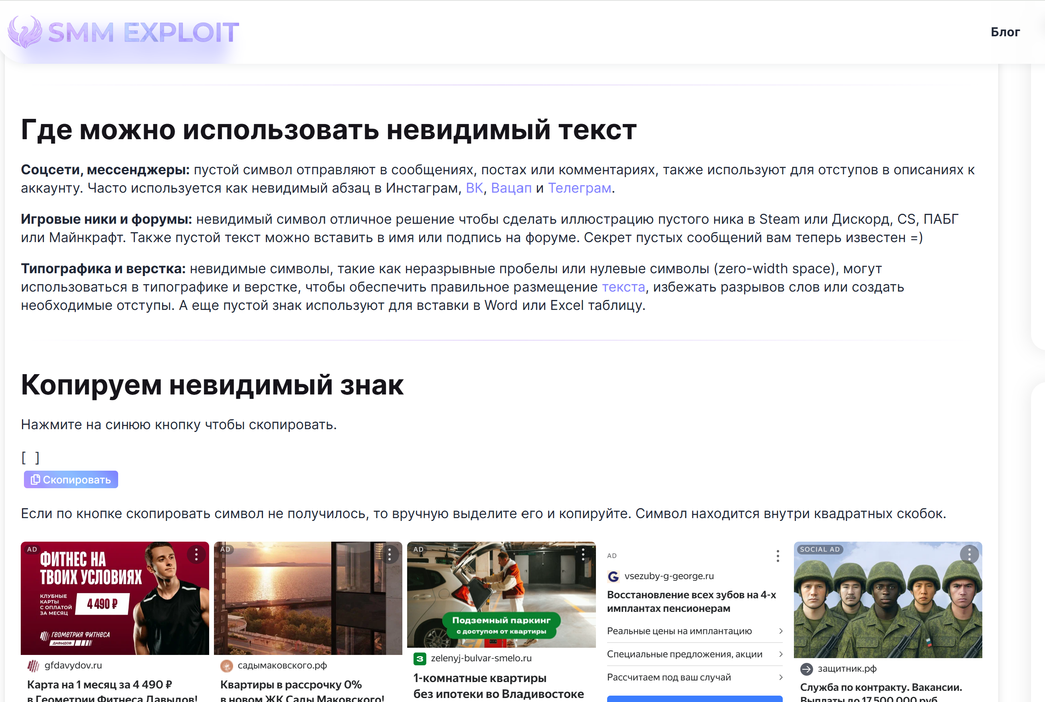Open the soldiers social ad options menu
This screenshot has width=1045, height=702.
[969, 555]
